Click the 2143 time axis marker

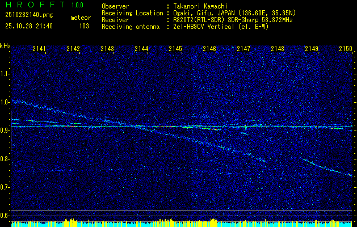(x=107, y=48)
